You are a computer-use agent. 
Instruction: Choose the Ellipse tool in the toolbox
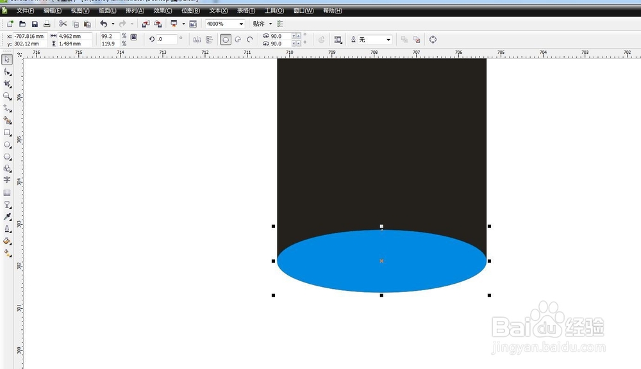(x=7, y=145)
